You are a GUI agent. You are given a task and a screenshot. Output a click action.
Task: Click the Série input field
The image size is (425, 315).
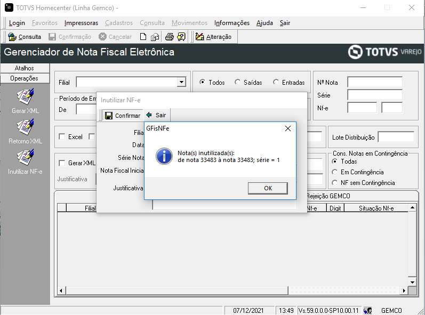tap(375, 95)
